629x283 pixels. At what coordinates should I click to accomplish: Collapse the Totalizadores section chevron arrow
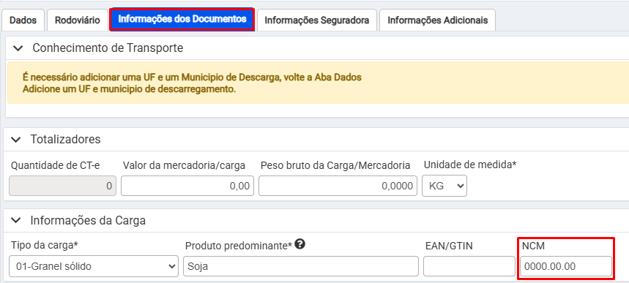(x=16, y=140)
